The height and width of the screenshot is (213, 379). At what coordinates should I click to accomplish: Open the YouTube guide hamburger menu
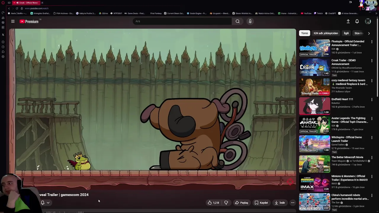click(13, 21)
